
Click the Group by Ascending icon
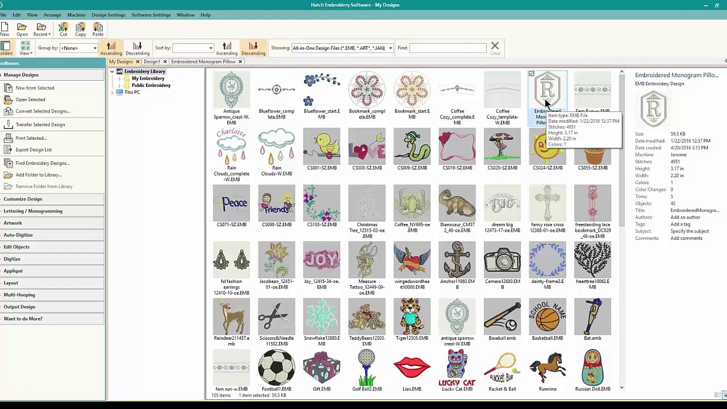111,46
